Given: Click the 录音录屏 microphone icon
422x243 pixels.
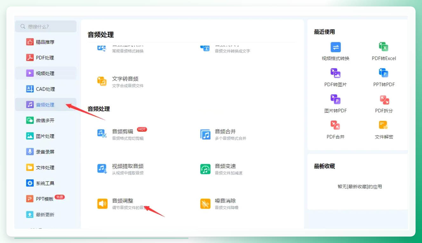Looking at the screenshot, I should [30, 152].
